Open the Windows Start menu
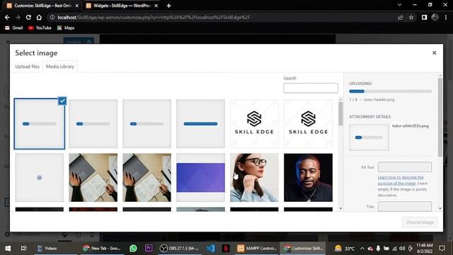Screen dimensions: 453x255 pyautogui.click(x=8, y=248)
